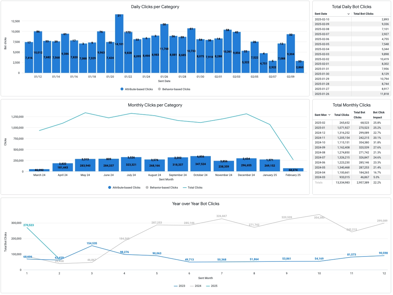Viewport: 393px width, 295px height.
Task: Click the Bot Click Impact column header
Action: tap(379, 115)
